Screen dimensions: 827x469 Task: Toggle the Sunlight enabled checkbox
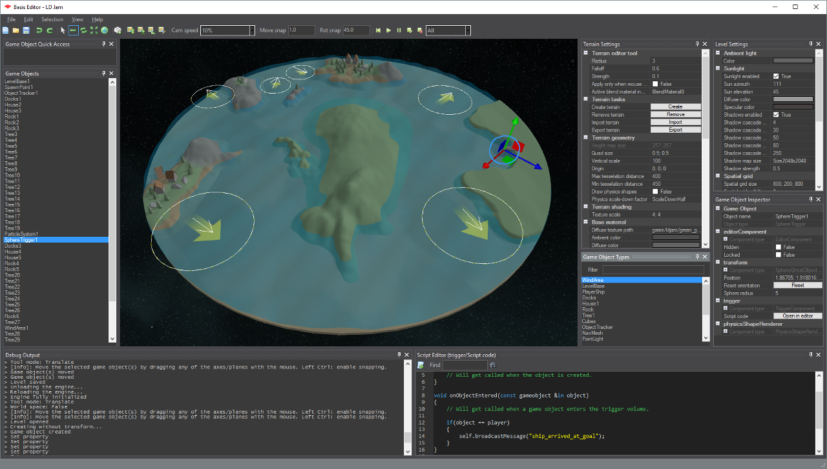pyautogui.click(x=776, y=76)
